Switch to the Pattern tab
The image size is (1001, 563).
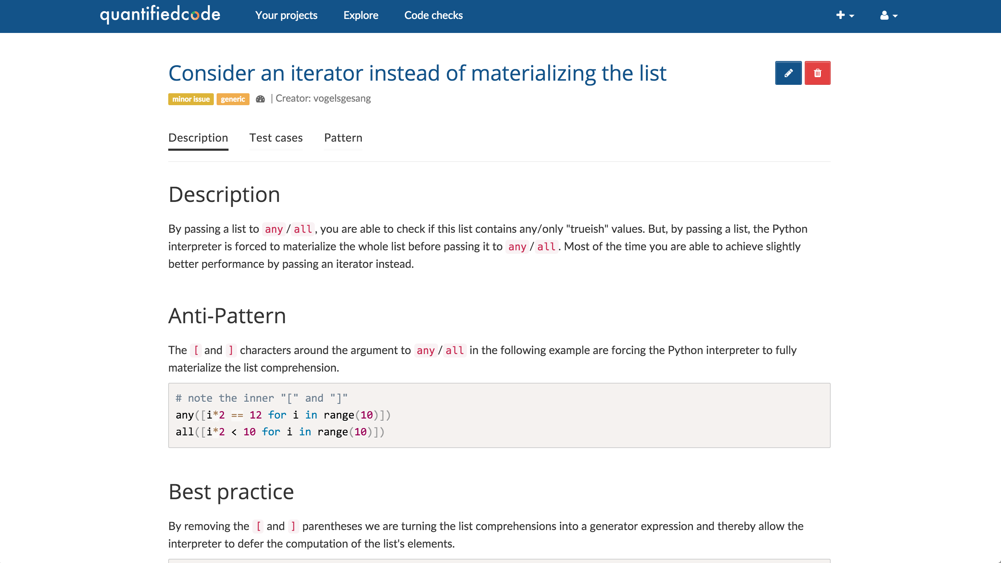point(343,138)
